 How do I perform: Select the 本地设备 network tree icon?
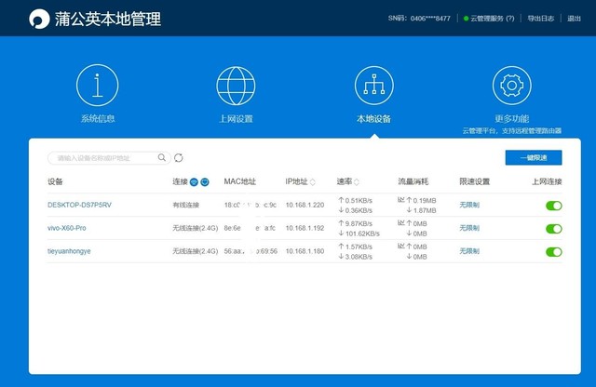373,86
